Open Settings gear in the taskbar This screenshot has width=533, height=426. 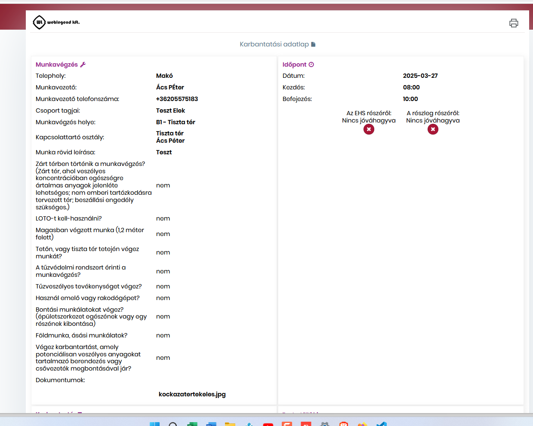325,424
